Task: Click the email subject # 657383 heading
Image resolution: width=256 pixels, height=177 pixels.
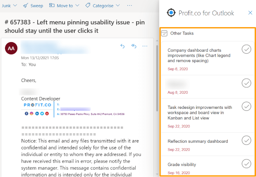Action: pyautogui.click(x=75, y=26)
